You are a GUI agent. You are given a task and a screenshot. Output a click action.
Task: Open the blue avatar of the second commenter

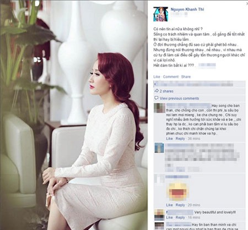(x=159, y=148)
